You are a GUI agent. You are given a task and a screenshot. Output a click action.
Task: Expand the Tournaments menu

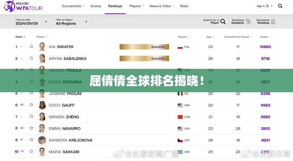pos(73,6)
